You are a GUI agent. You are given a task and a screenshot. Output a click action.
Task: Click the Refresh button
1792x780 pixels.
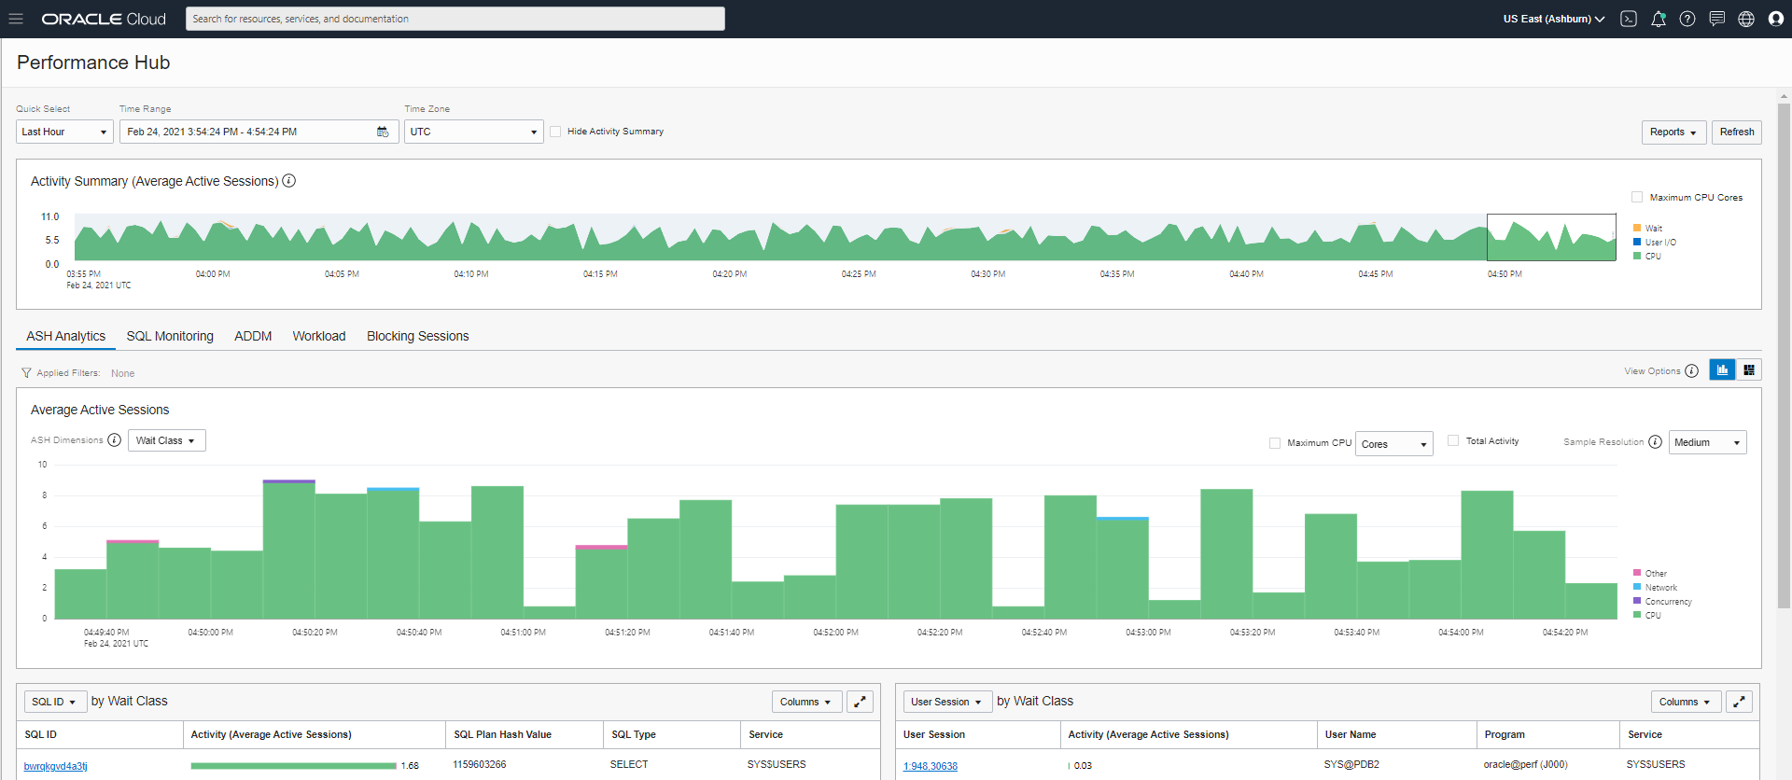click(1737, 132)
